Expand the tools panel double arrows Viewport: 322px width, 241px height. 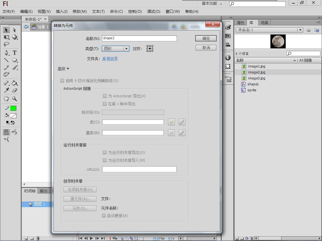coord(3,18)
